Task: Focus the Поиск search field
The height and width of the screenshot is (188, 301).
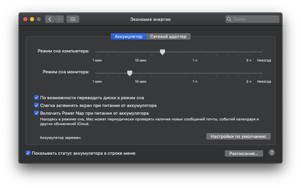Action: 252,19
